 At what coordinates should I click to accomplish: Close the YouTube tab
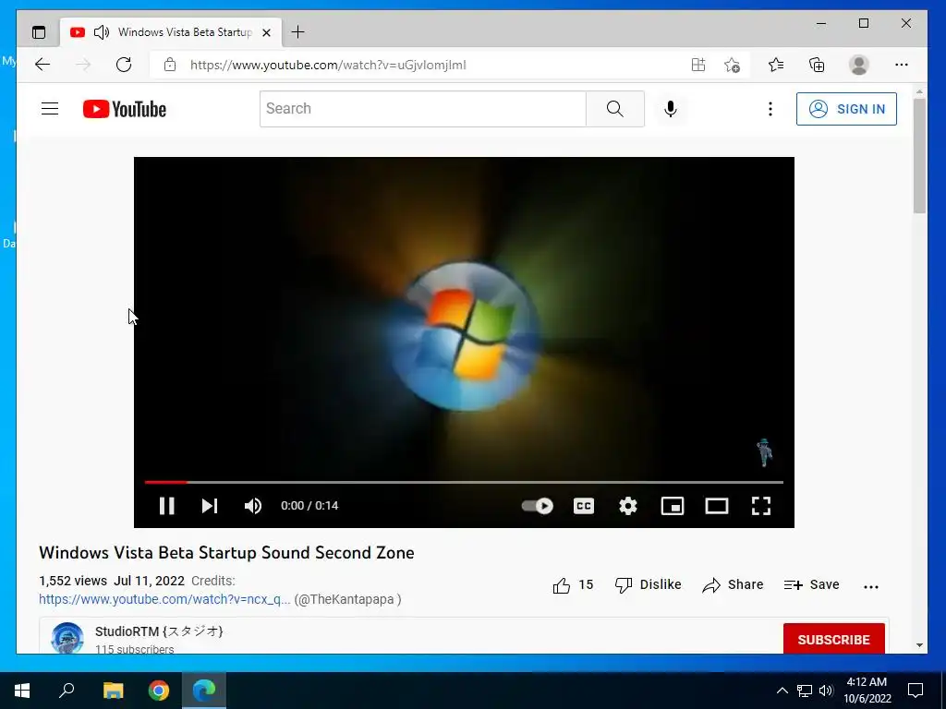click(x=266, y=32)
